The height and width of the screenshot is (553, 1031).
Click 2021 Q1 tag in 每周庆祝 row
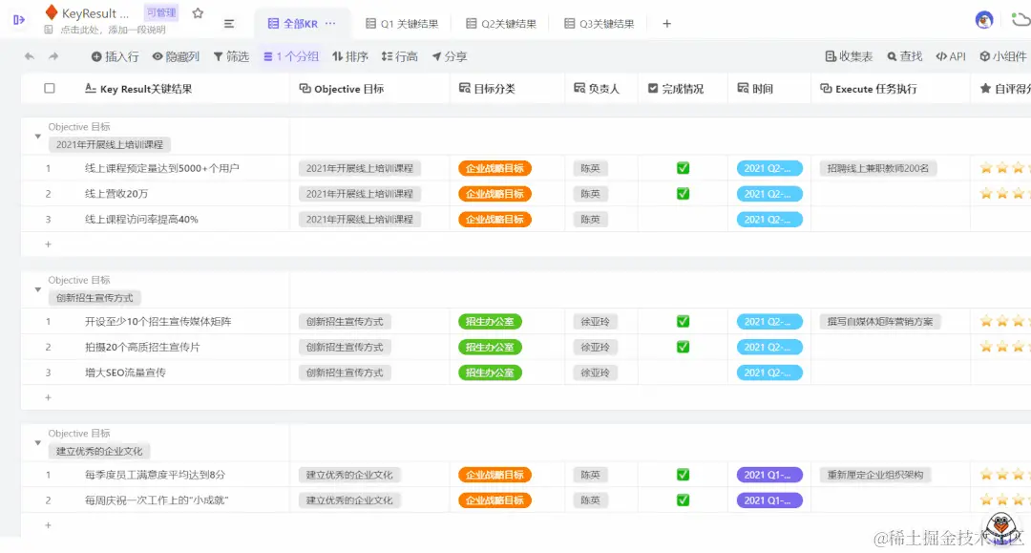[x=769, y=500]
